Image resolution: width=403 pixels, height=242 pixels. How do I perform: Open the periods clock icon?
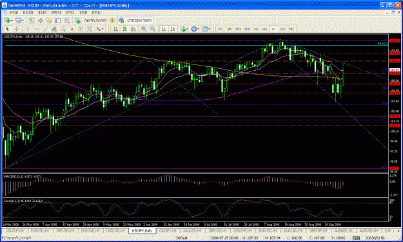[194, 29]
